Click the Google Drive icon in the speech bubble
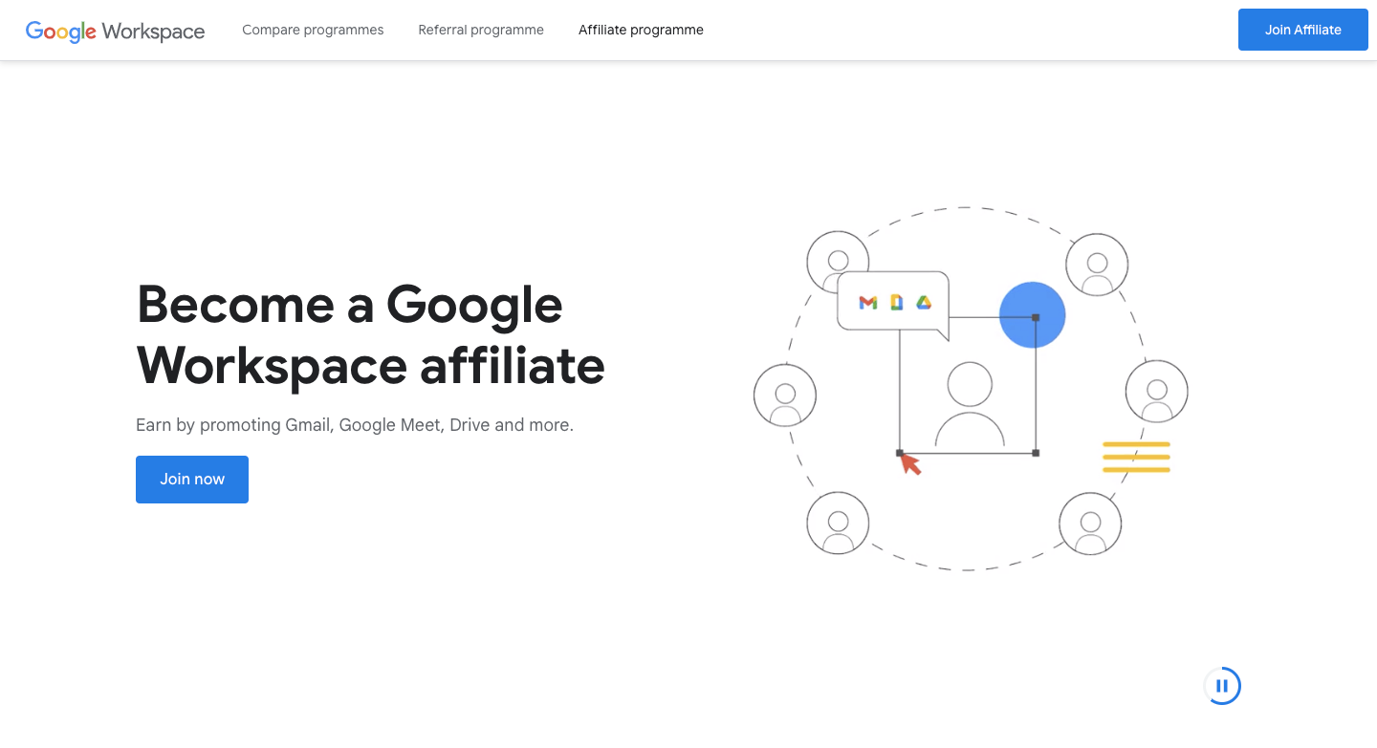The width and height of the screenshot is (1377, 748). click(922, 302)
